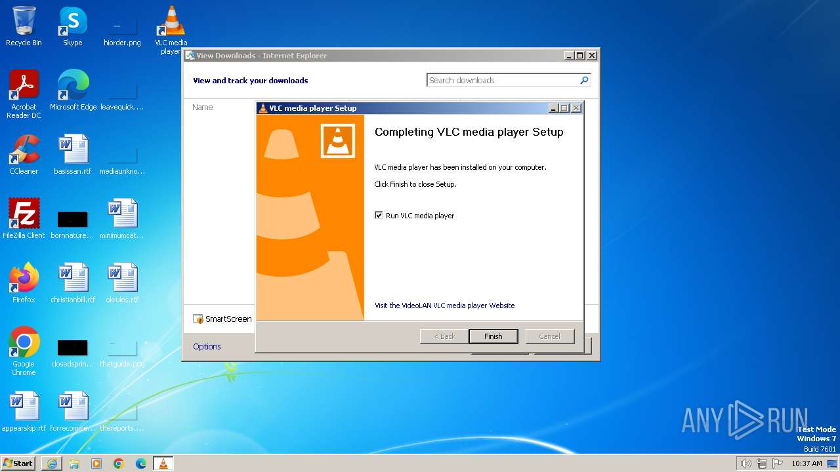Click 'View and track your downloads' text
Viewport: 840px width, 472px height.
click(250, 81)
